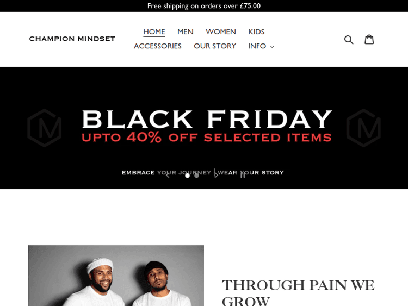Click the Black Friday banner image
Screen dimensions: 408x306
click(x=204, y=128)
